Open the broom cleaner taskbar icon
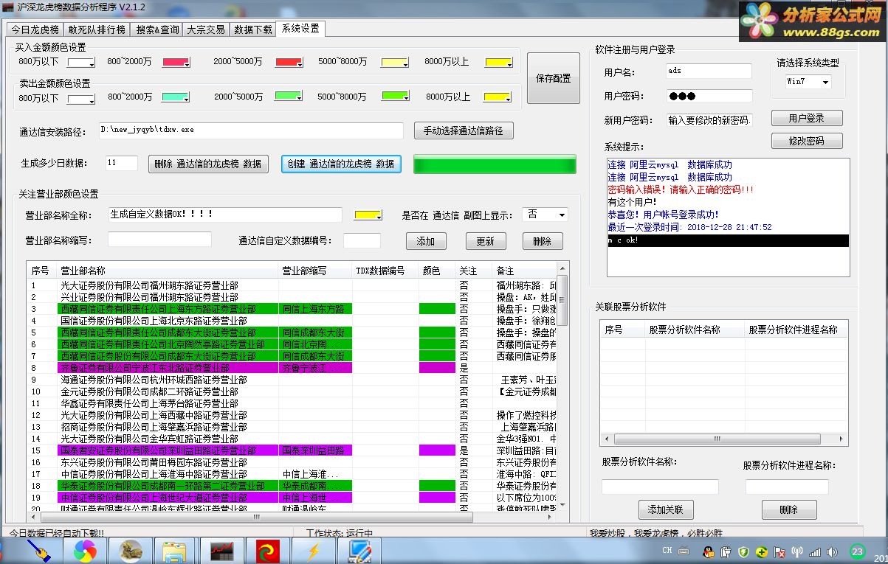Image resolution: width=888 pixels, height=564 pixels. 38,551
